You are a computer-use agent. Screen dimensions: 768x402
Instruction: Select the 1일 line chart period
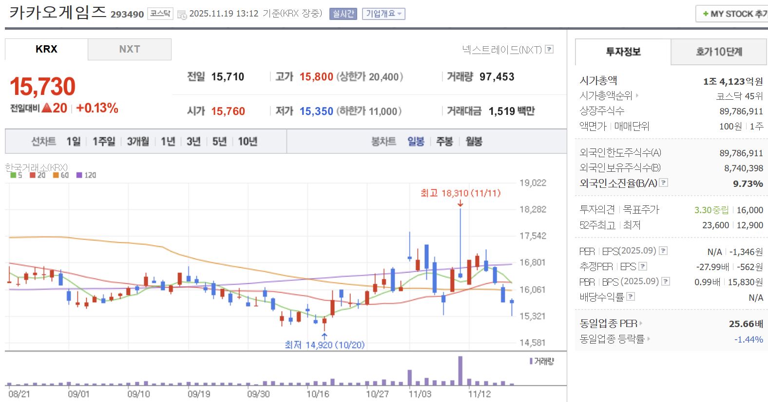click(x=74, y=141)
